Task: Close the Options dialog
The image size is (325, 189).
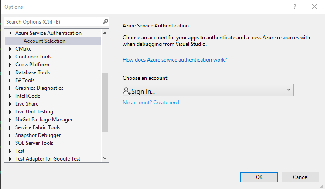Action: [x=315, y=7]
